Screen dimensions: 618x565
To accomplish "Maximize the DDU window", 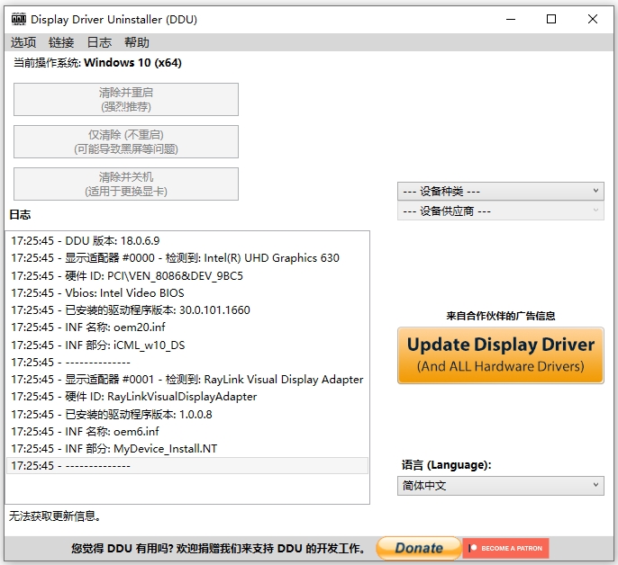I will (551, 19).
